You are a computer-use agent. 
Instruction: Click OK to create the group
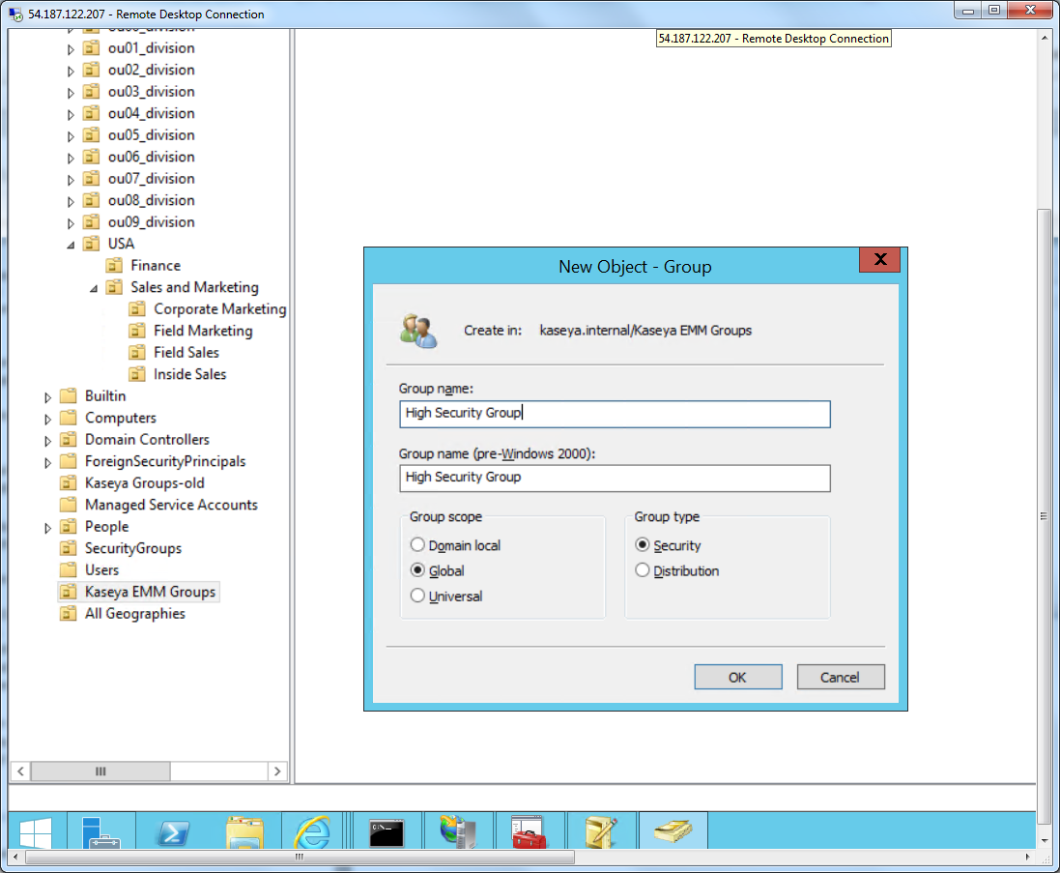click(737, 677)
